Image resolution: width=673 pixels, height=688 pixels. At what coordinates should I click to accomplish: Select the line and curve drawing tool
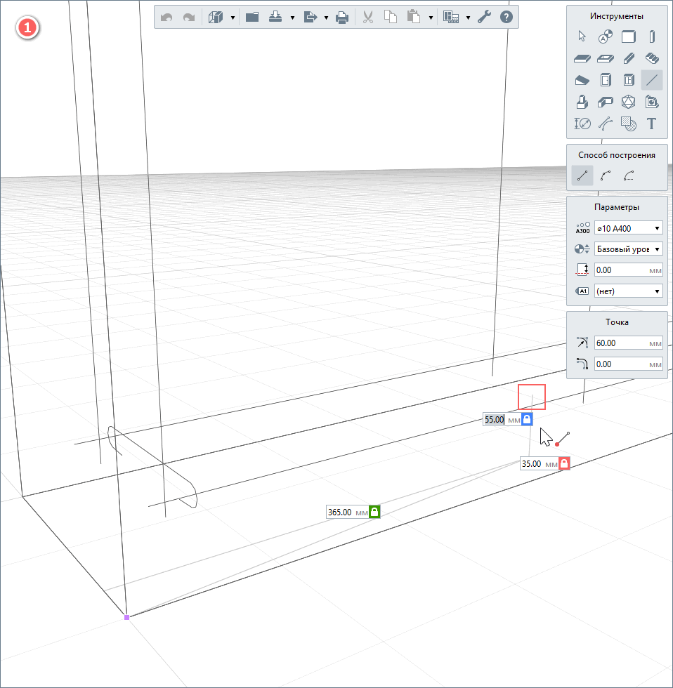tap(606, 124)
